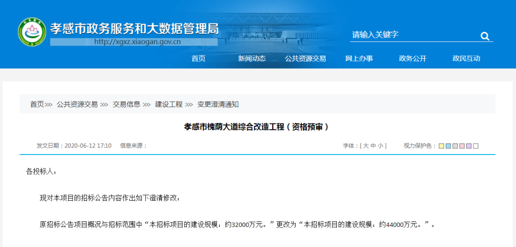Apply the pink eye-protection color swatch

click(462, 146)
